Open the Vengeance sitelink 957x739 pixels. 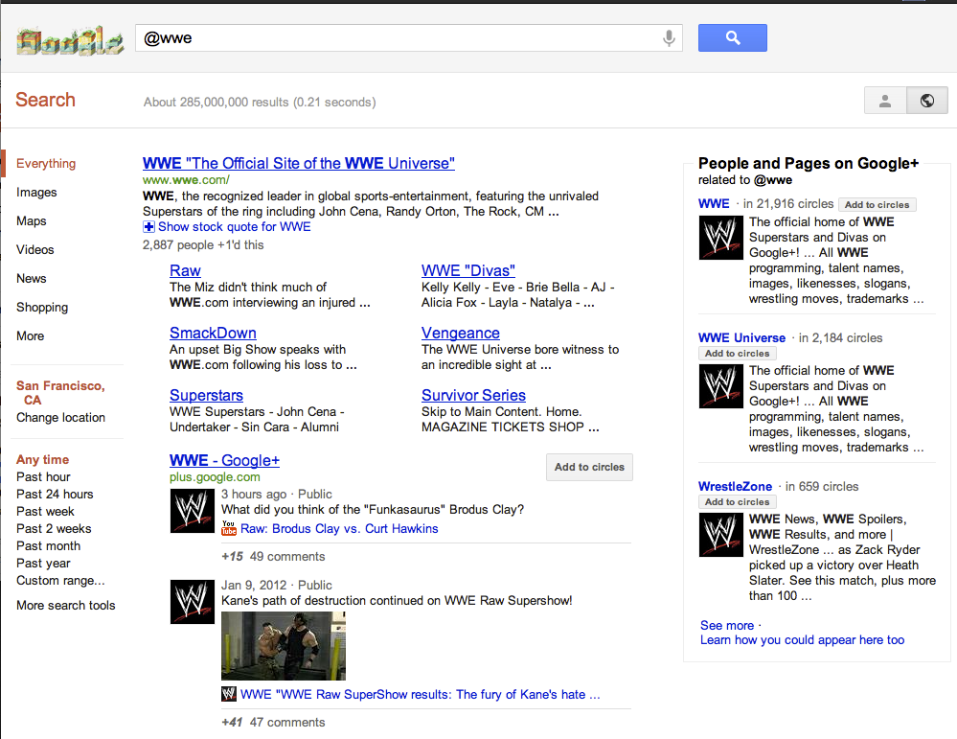click(461, 333)
